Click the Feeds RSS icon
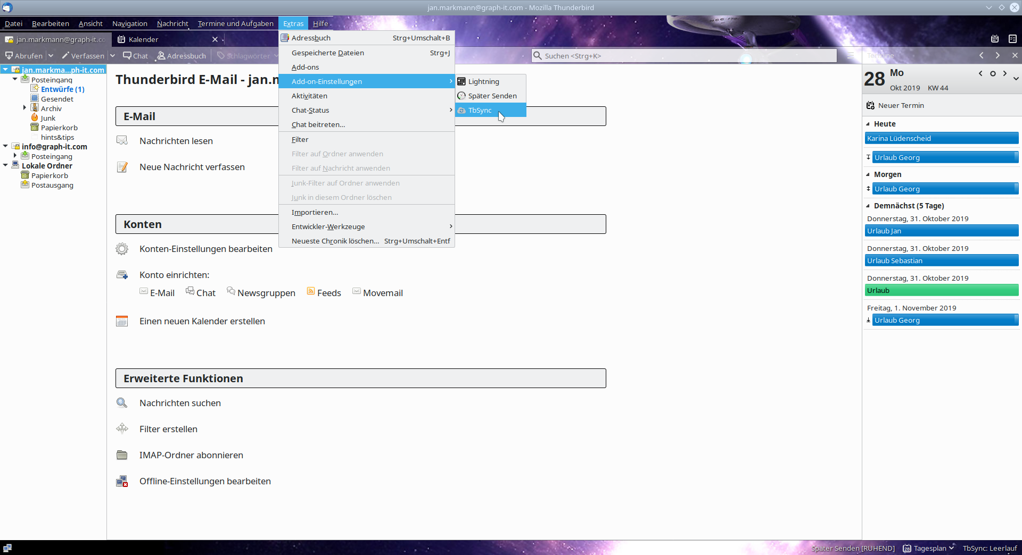 (x=311, y=291)
